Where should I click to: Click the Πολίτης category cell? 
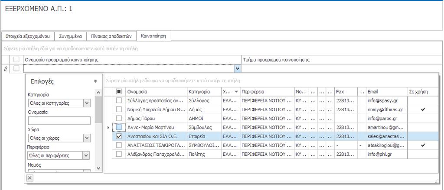(x=204, y=155)
